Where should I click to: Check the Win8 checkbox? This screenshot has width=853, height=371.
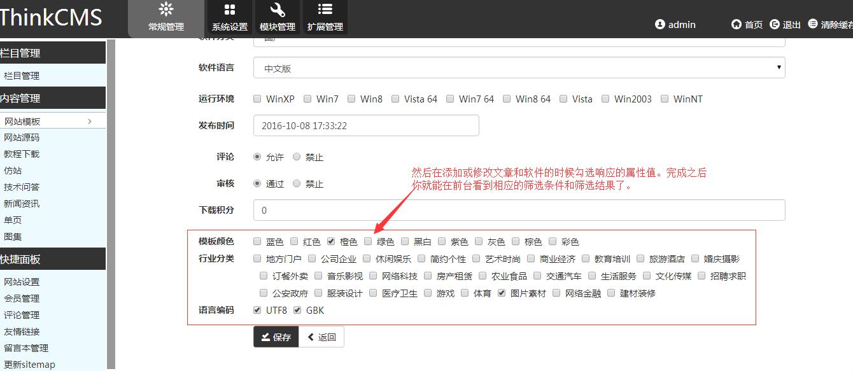point(351,99)
